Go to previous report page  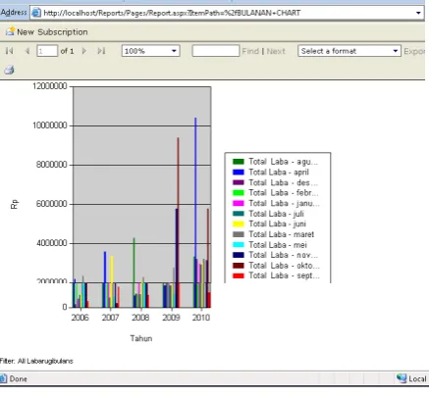(27, 51)
